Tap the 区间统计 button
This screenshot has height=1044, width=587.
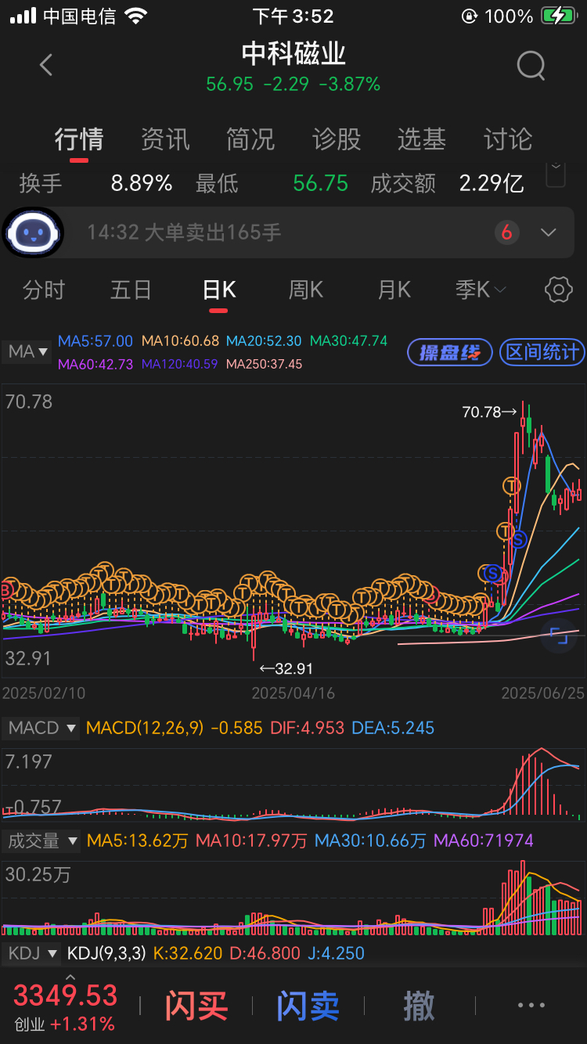pyautogui.click(x=542, y=352)
